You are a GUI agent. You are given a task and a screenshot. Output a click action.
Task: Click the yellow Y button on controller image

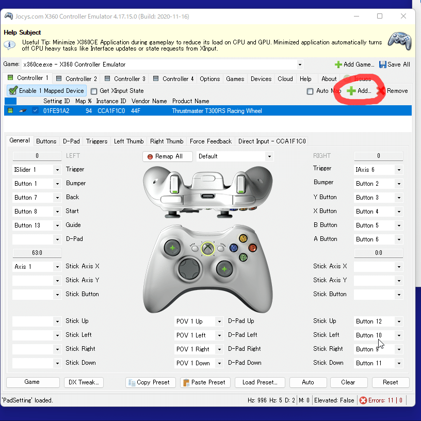tap(243, 238)
